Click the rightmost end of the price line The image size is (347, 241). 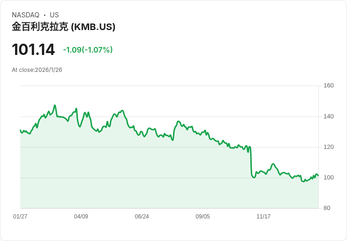pyautogui.click(x=318, y=176)
